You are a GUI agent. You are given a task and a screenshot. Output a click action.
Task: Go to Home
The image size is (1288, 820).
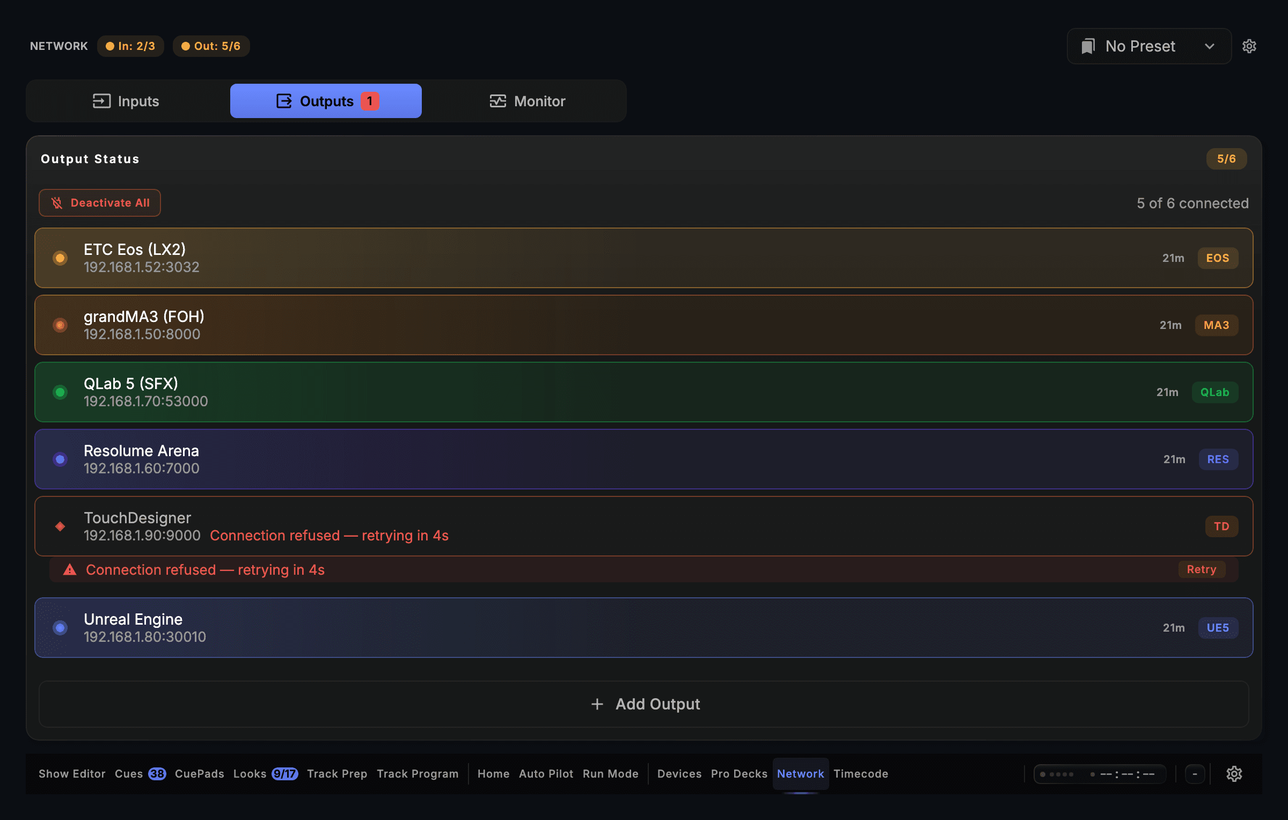click(x=494, y=774)
